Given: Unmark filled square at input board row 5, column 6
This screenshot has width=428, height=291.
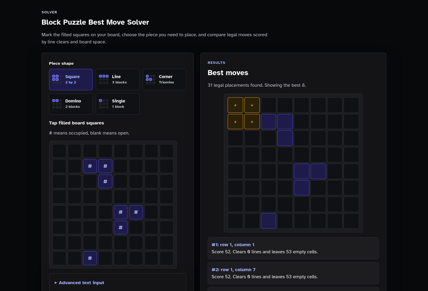Looking at the screenshot, I should [136, 212].
